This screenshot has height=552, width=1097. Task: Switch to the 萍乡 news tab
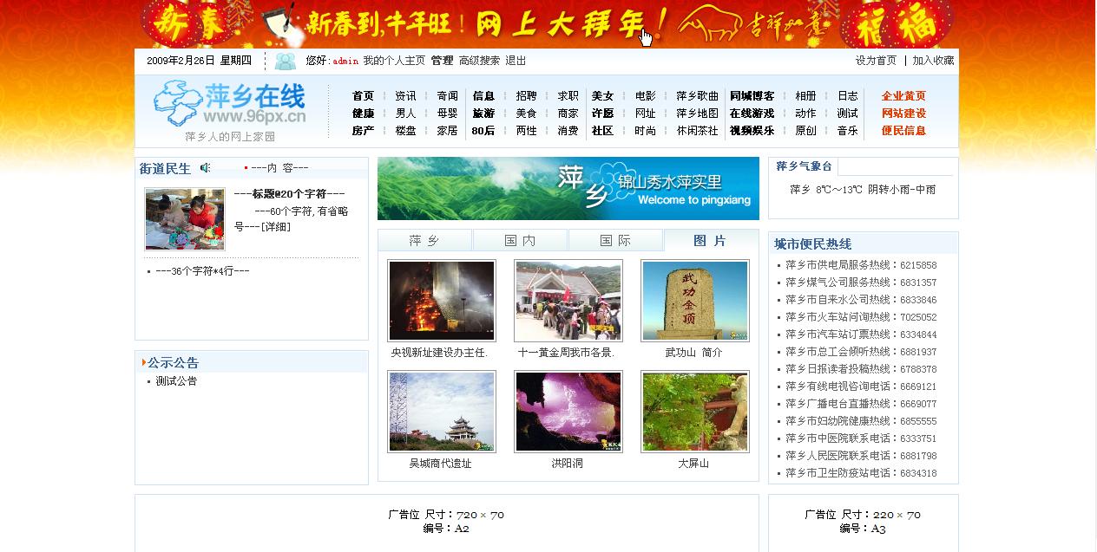click(424, 241)
